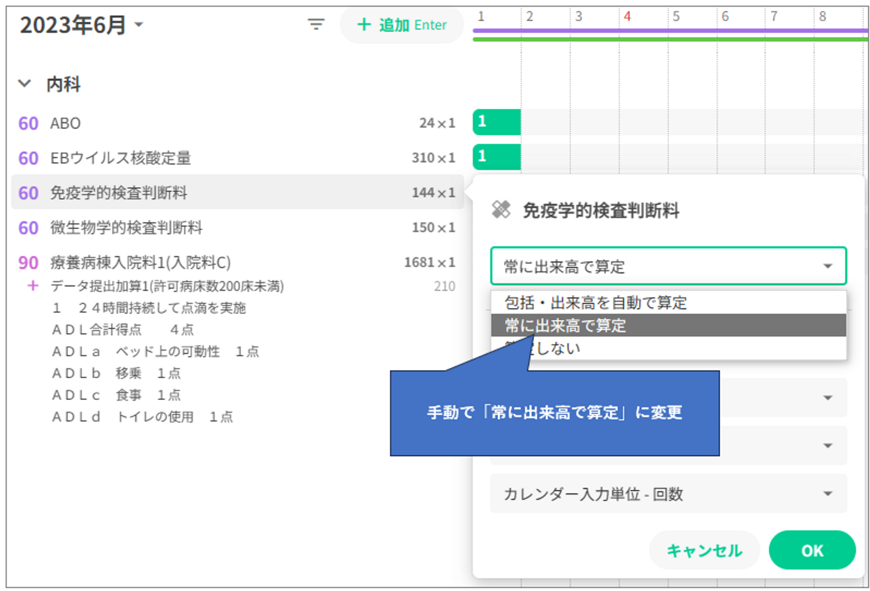Click day 4 in the calendar header

pos(627,17)
